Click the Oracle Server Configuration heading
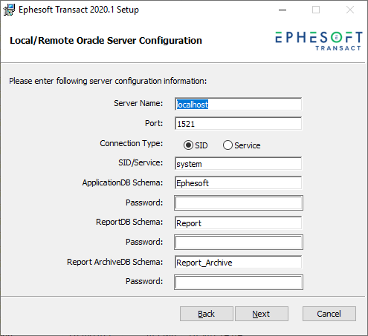The width and height of the screenshot is (368, 336). (106, 41)
